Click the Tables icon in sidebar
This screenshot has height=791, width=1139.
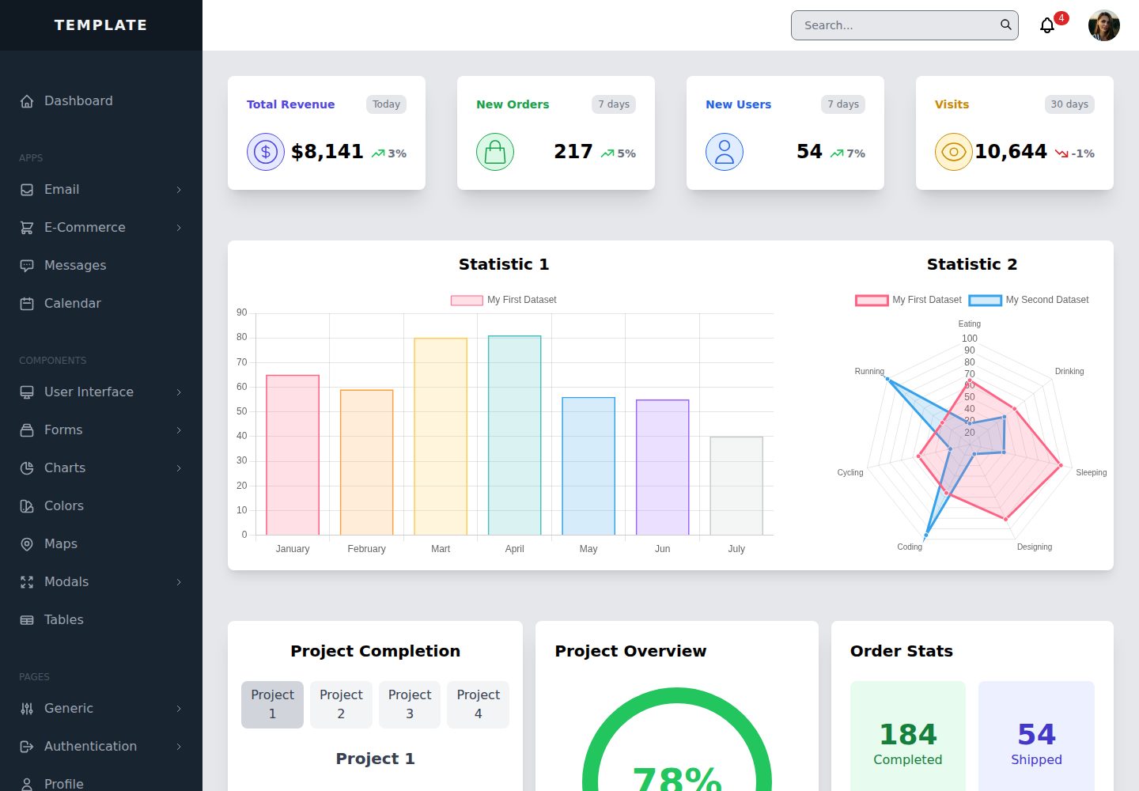27,620
